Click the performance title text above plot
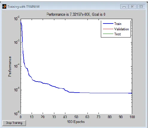This screenshot has width=148, height=128. tap(76, 15)
